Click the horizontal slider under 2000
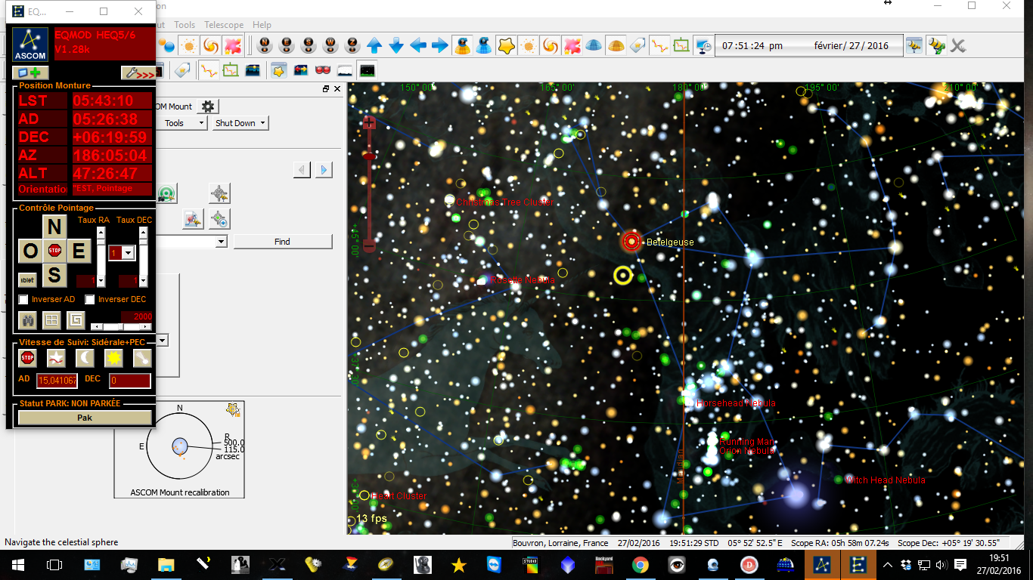1033x580 pixels. pyautogui.click(x=121, y=326)
